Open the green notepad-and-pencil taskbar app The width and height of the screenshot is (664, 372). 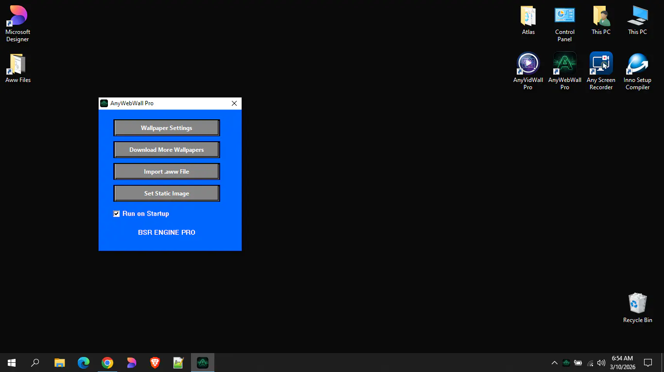[178, 363]
